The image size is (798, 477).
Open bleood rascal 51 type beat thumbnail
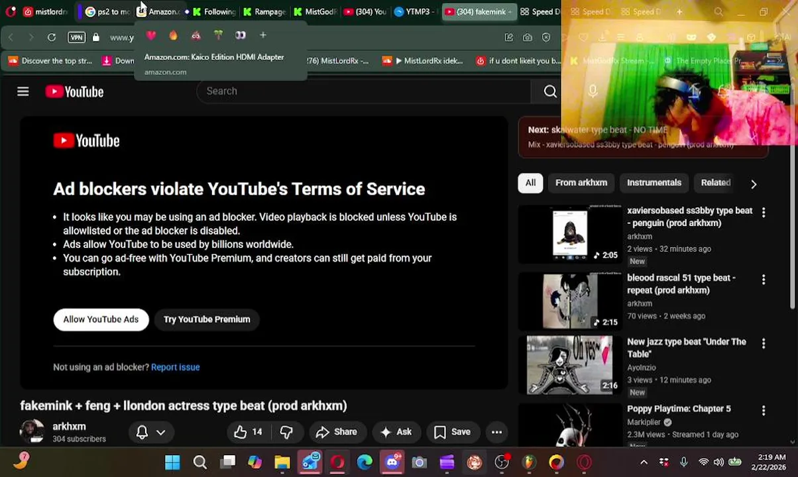(570, 301)
